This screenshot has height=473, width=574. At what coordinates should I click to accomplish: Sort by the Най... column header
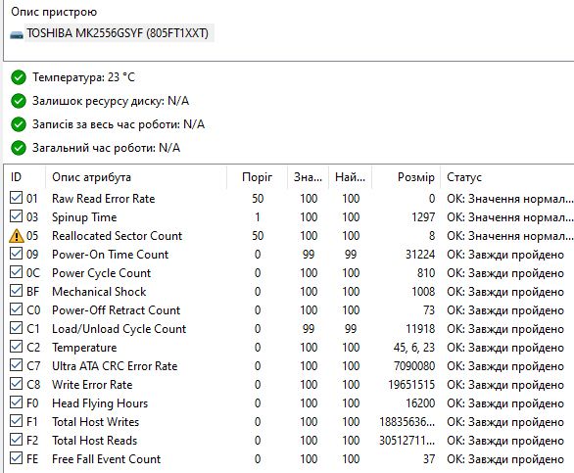coord(350,177)
